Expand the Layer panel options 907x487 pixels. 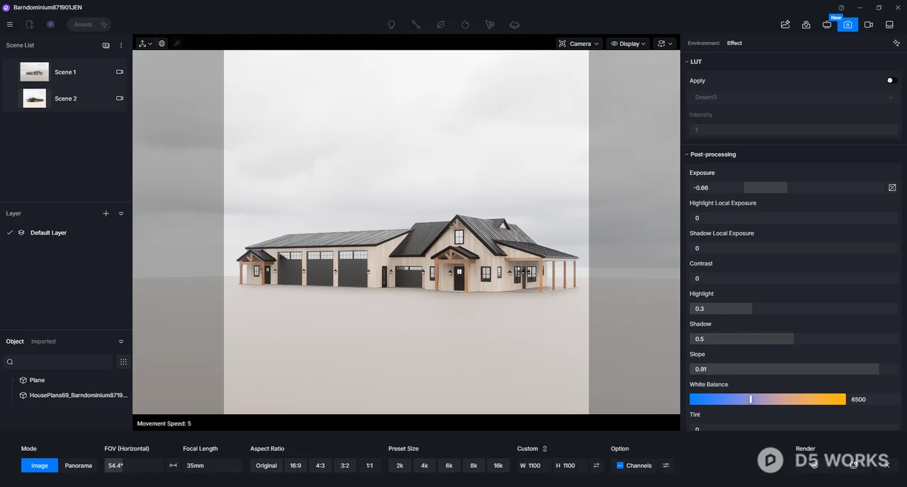click(121, 213)
